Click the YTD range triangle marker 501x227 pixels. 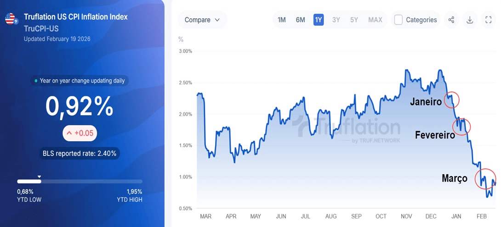[39, 177]
